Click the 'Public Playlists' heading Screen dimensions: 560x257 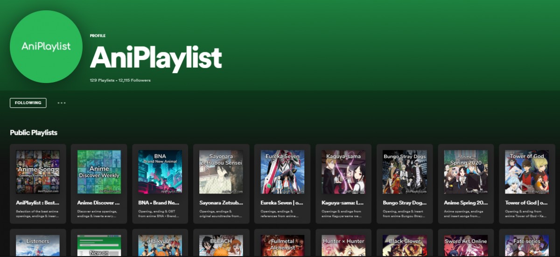(x=34, y=133)
